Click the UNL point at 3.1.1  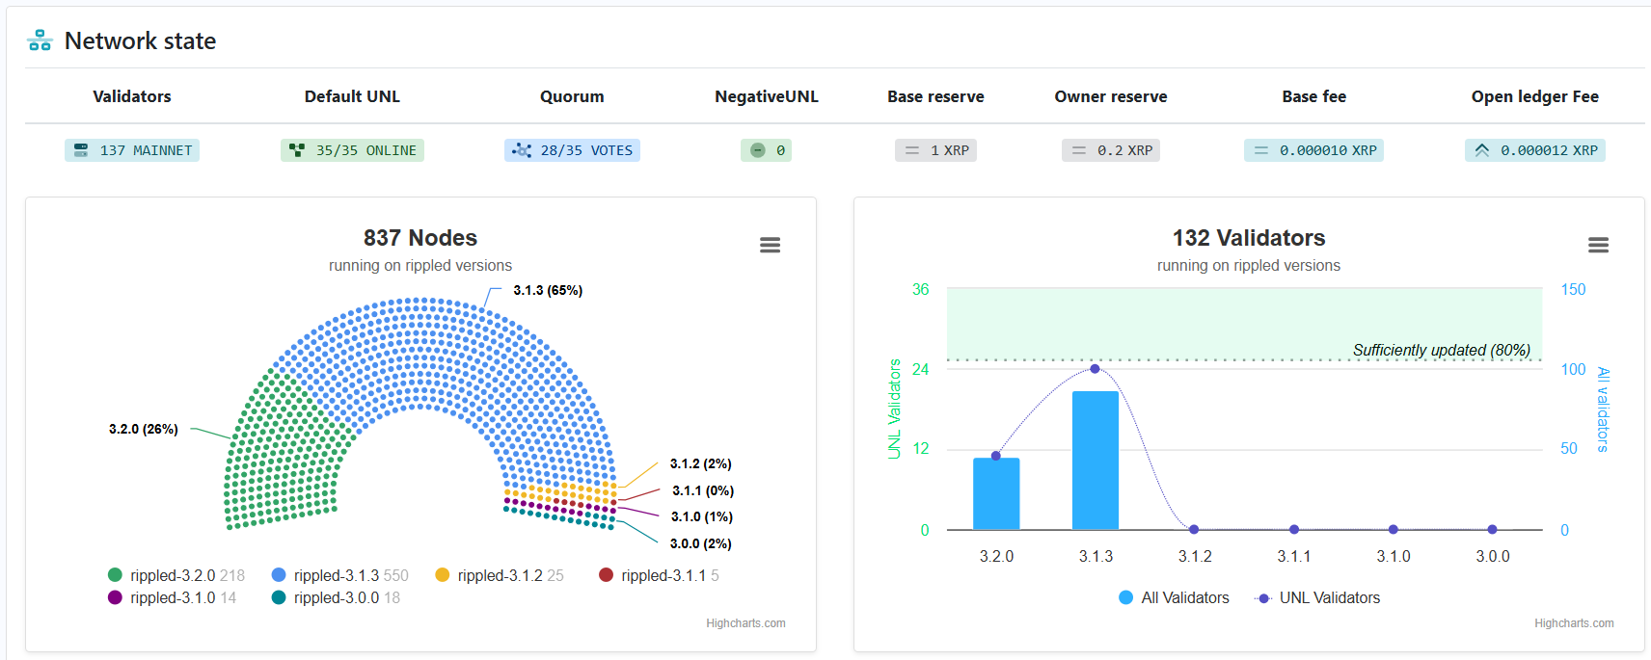coord(1294,529)
